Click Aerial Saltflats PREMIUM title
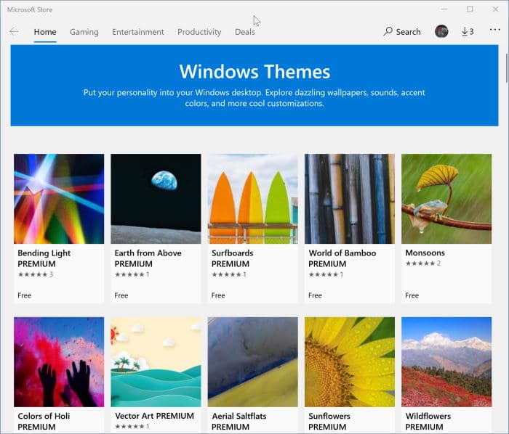Viewport: 509px width, 434px height. pyautogui.click(x=239, y=421)
